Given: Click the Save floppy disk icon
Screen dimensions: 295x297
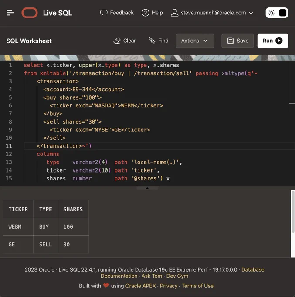Looking at the screenshot, I should 230,41.
